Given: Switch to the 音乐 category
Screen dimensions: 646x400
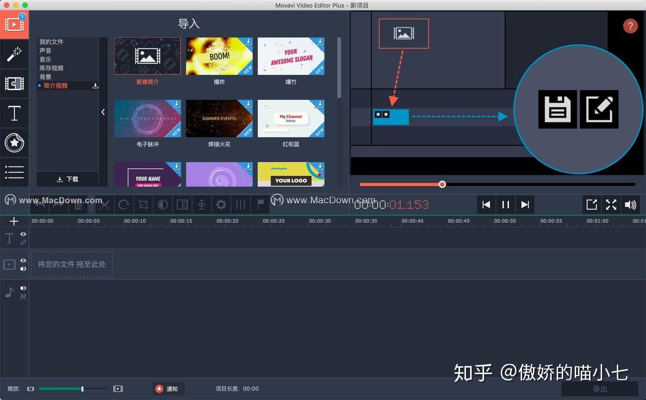Looking at the screenshot, I should click(x=45, y=59).
